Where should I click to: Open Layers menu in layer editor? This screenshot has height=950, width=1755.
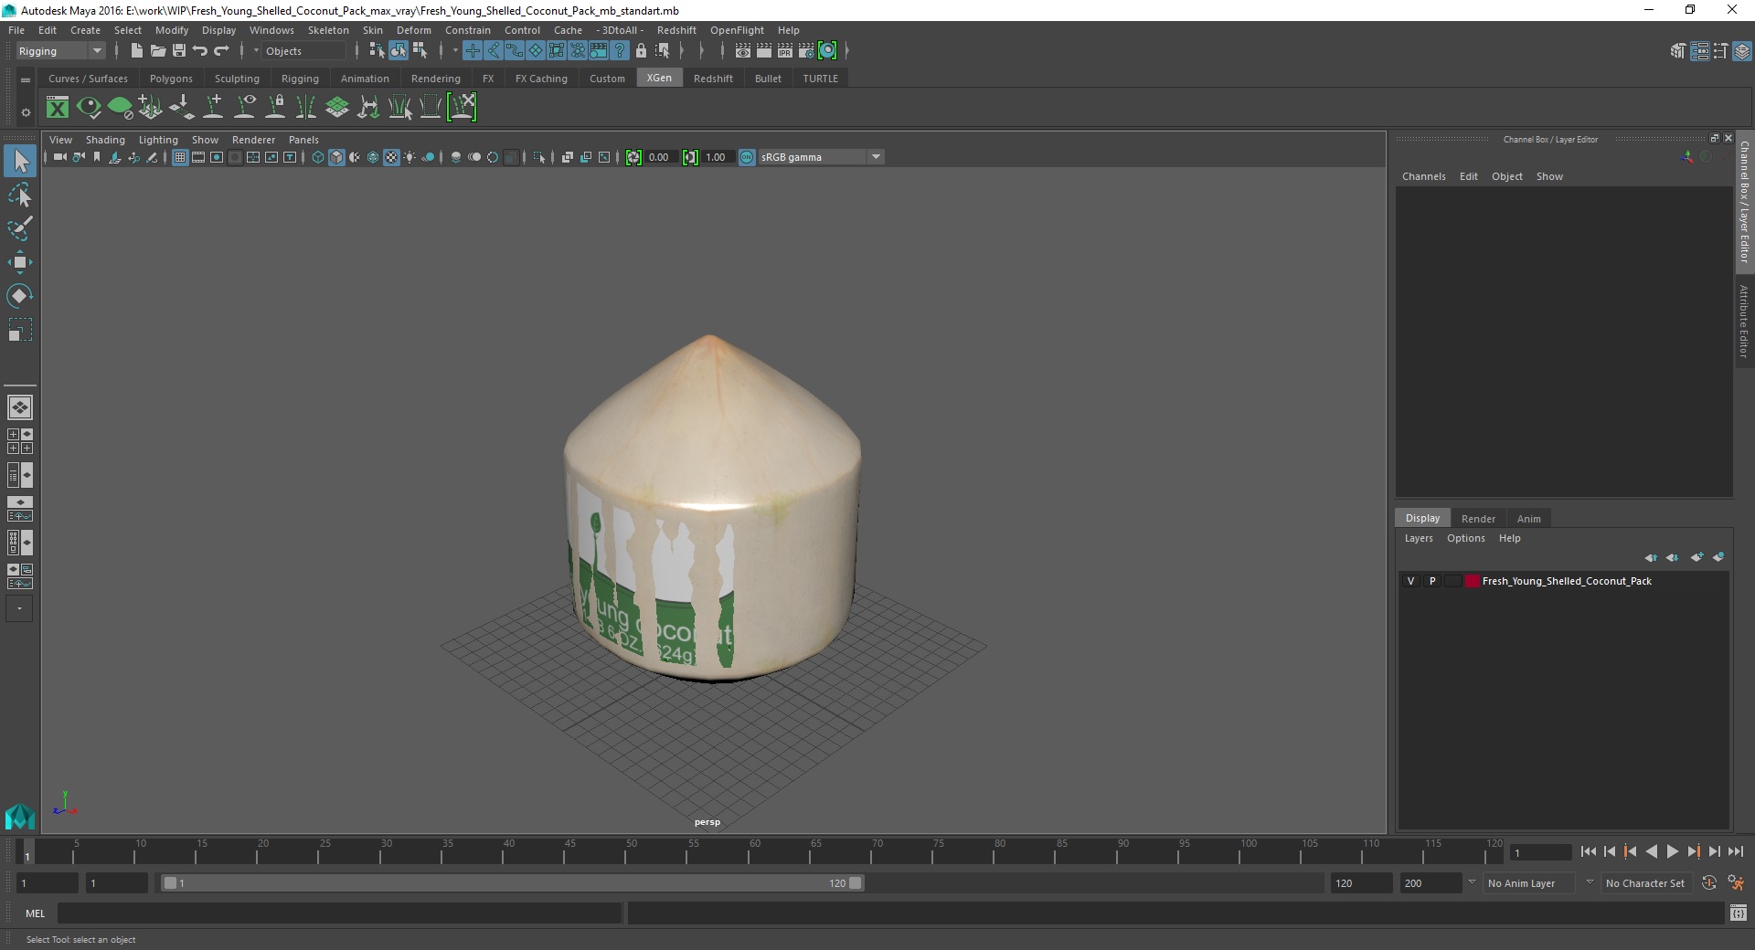click(x=1418, y=538)
